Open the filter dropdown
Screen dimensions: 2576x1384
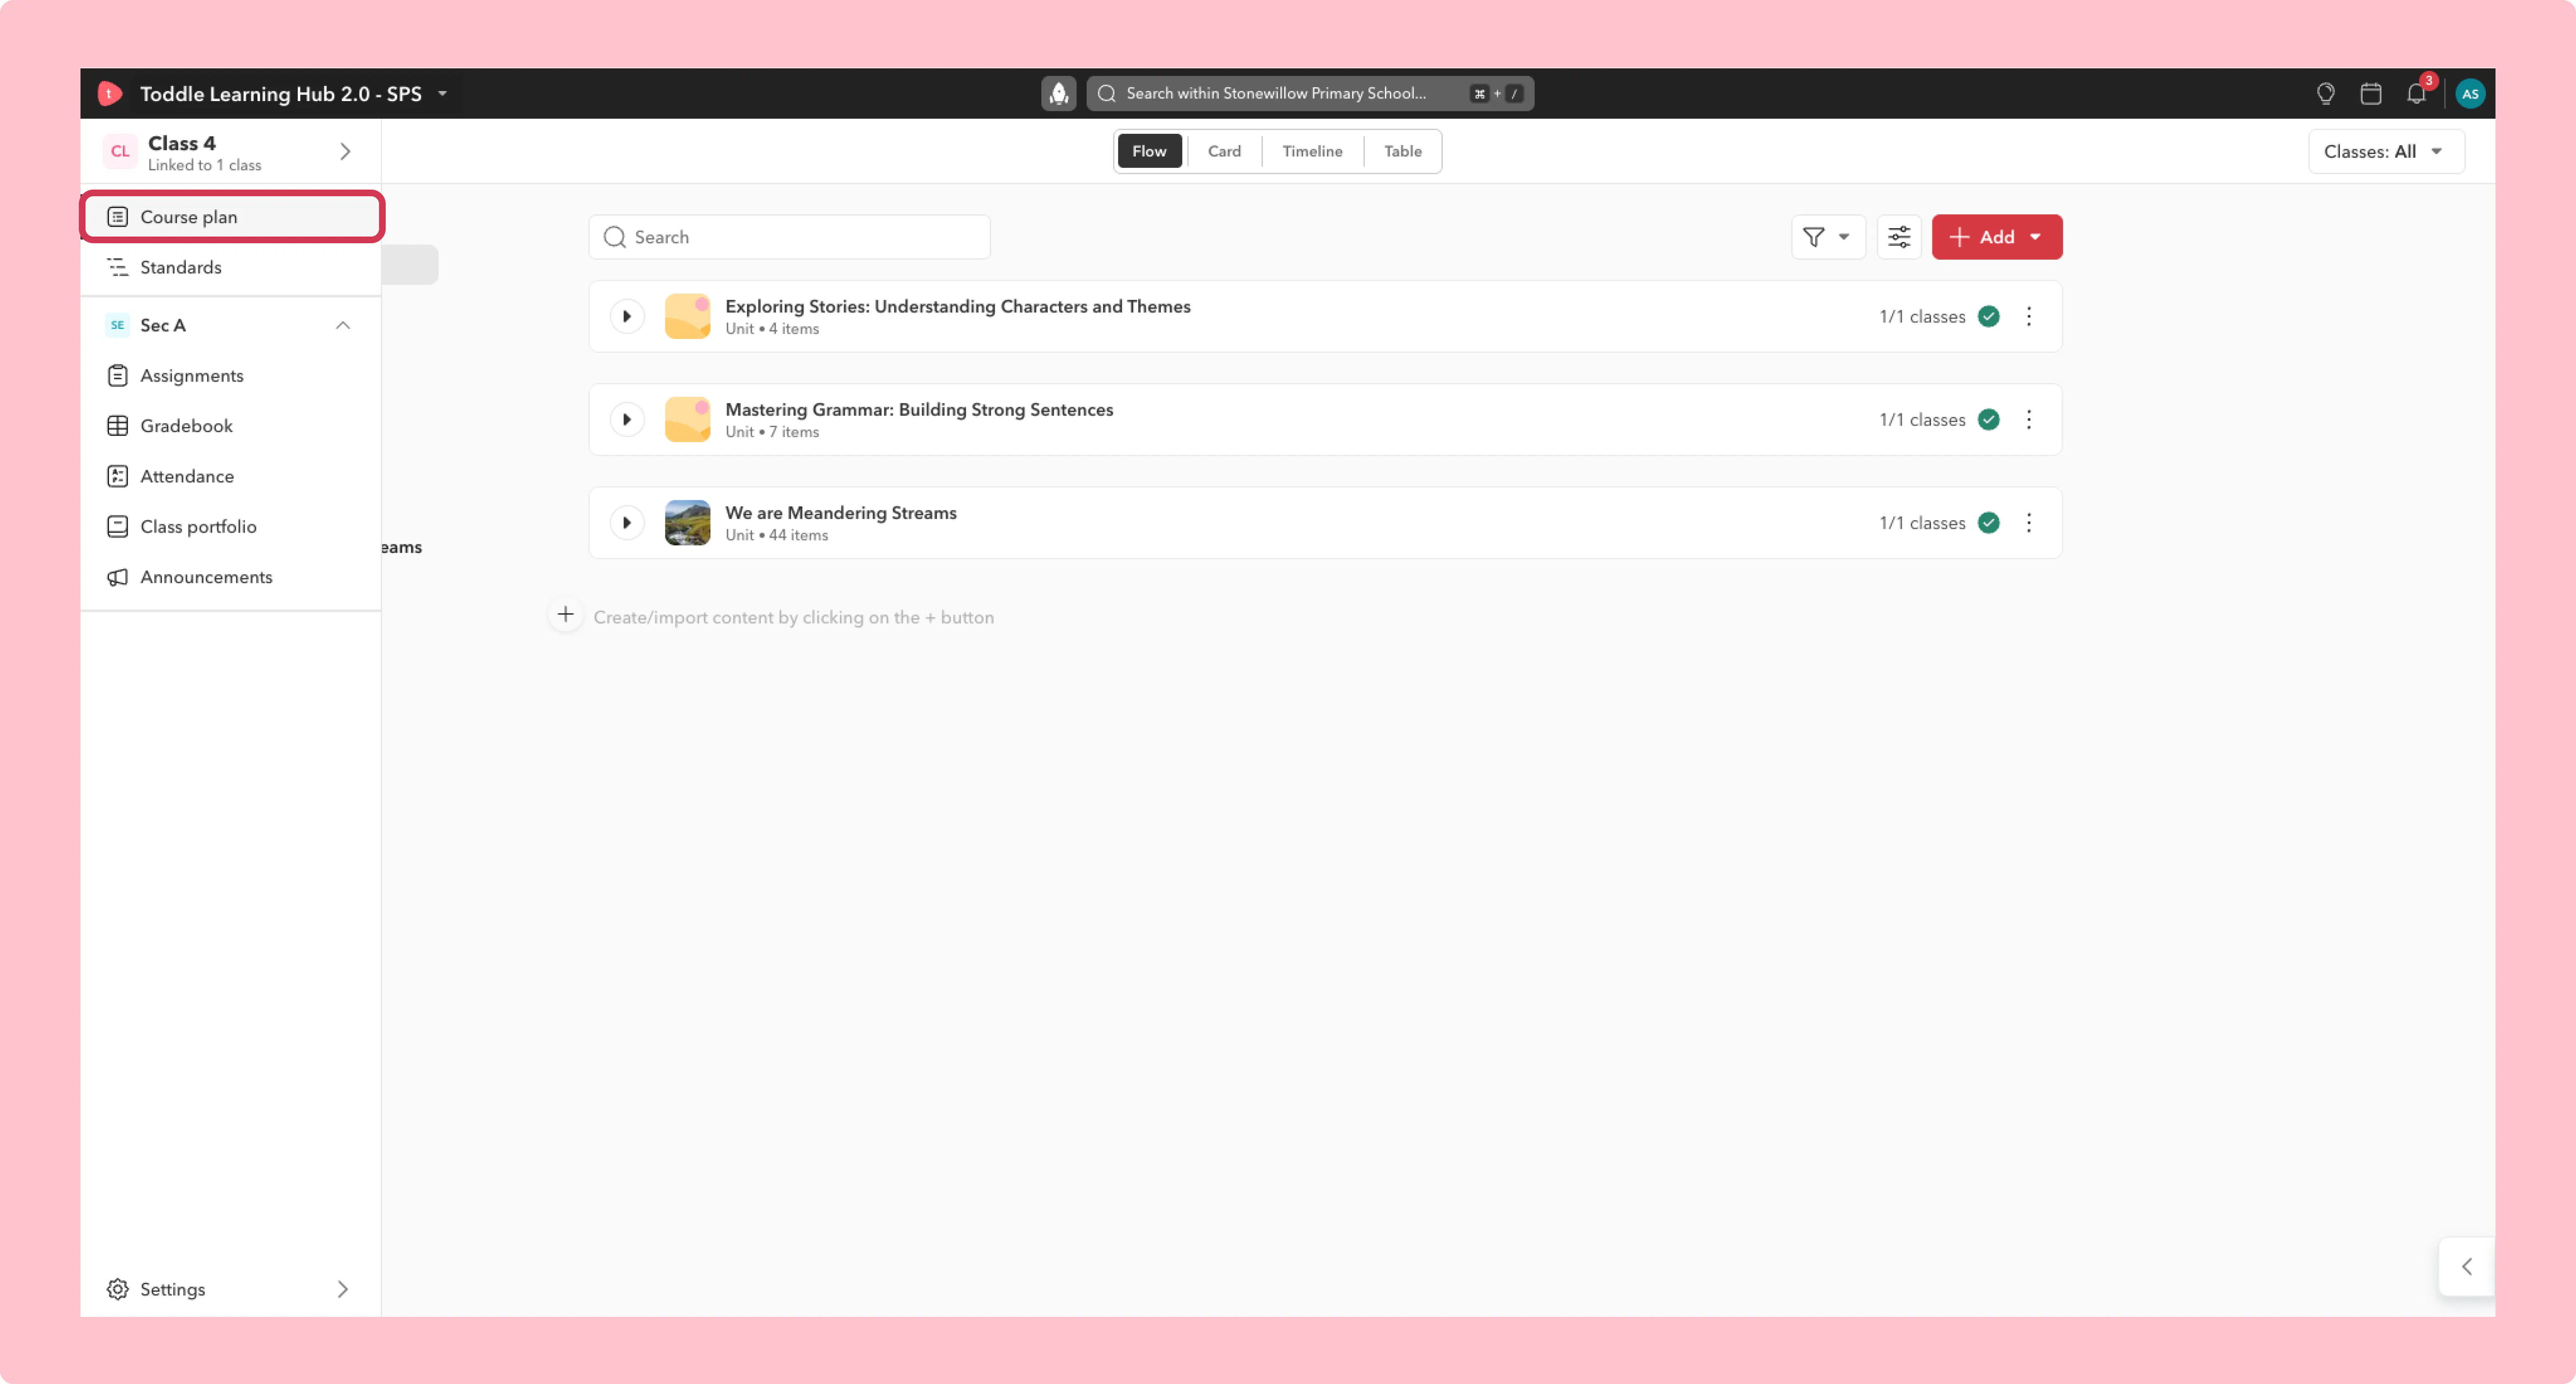1827,237
